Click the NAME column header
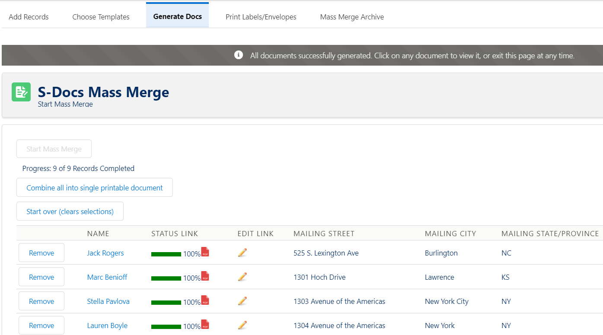 [98, 234]
